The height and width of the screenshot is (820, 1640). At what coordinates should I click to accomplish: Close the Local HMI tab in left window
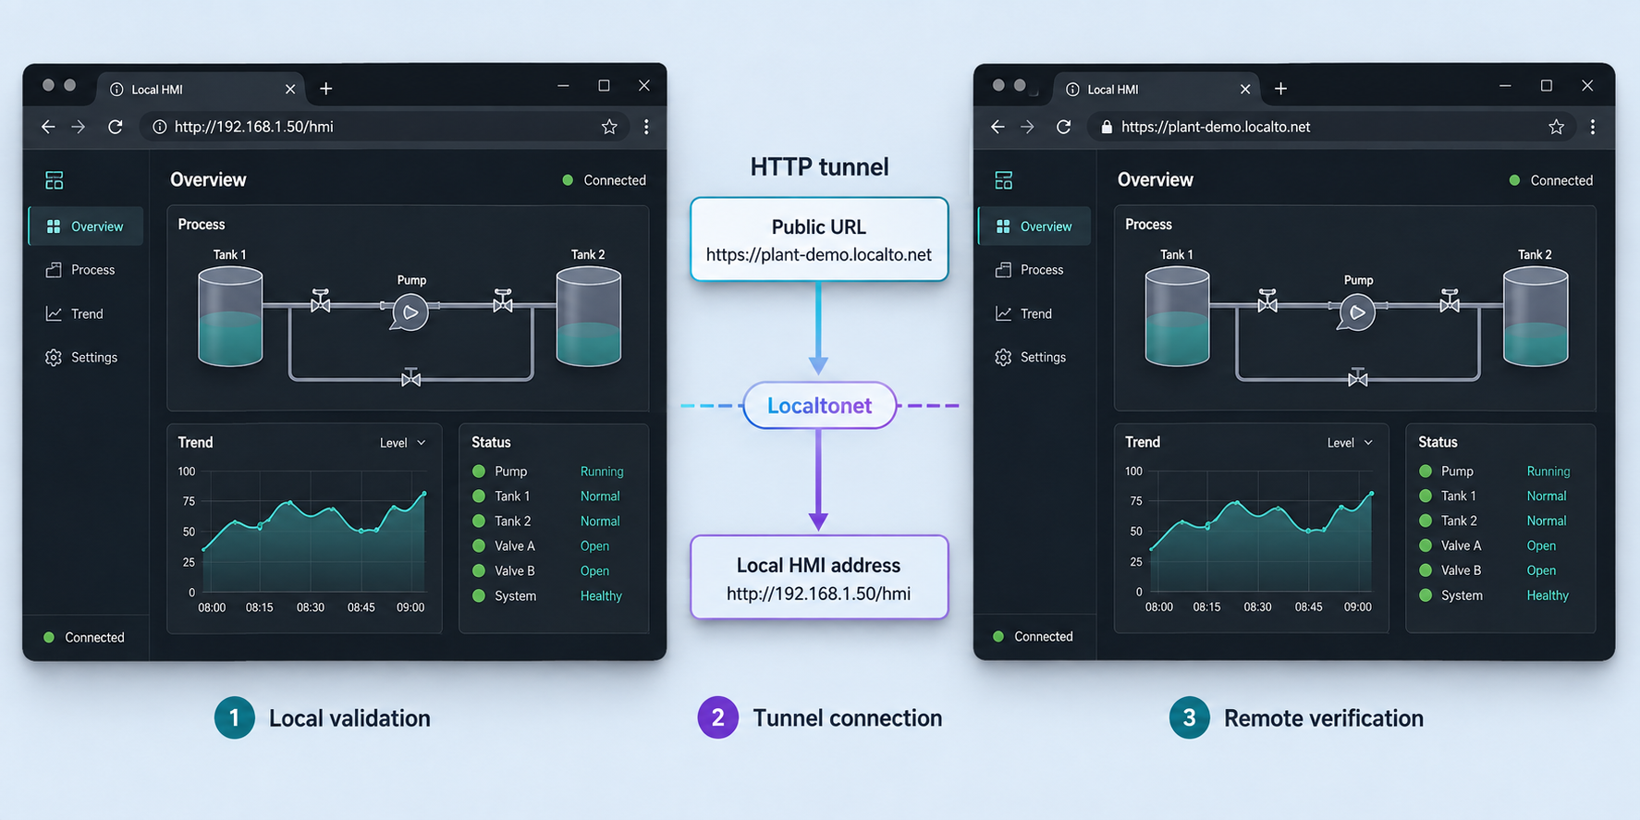pyautogui.click(x=290, y=89)
